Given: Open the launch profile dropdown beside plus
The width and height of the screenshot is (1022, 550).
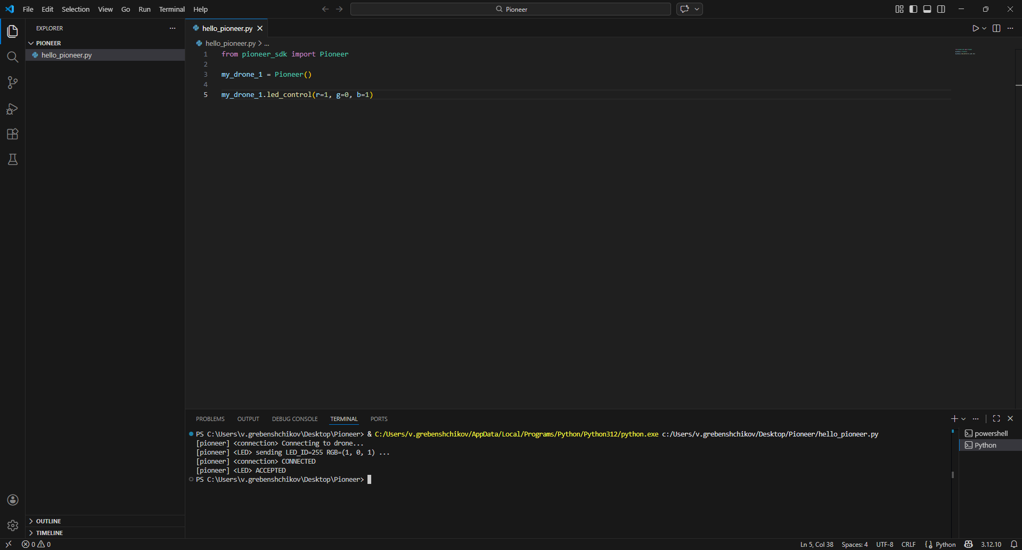Looking at the screenshot, I should coord(963,419).
